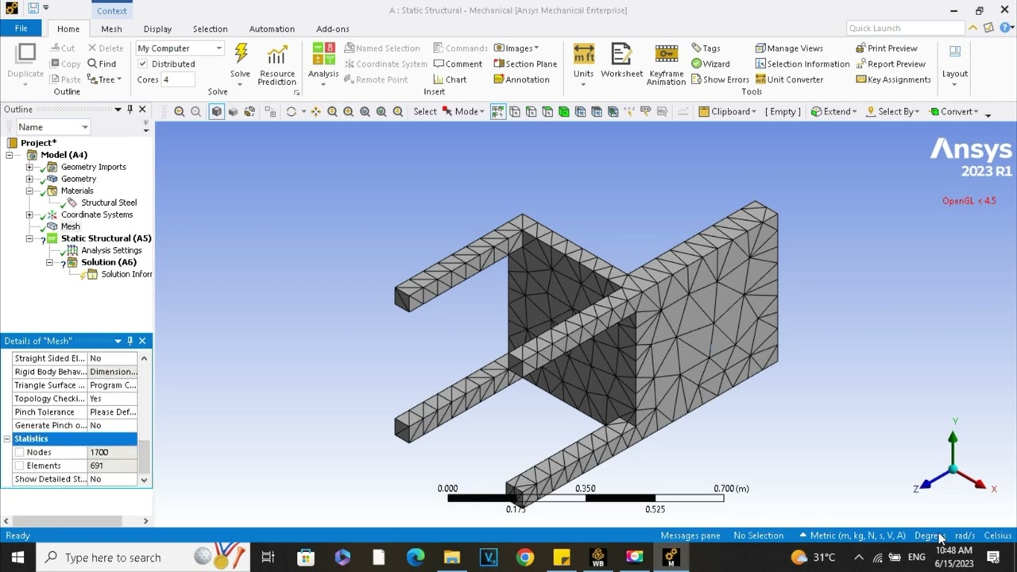Expand the Coordinate Systems node
Viewport: 1017px width, 572px height.
29,214
